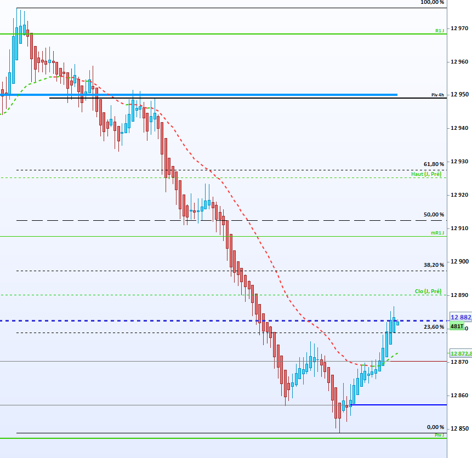Select the Piv 4h label
The height and width of the screenshot is (458, 472).
[x=437, y=95]
